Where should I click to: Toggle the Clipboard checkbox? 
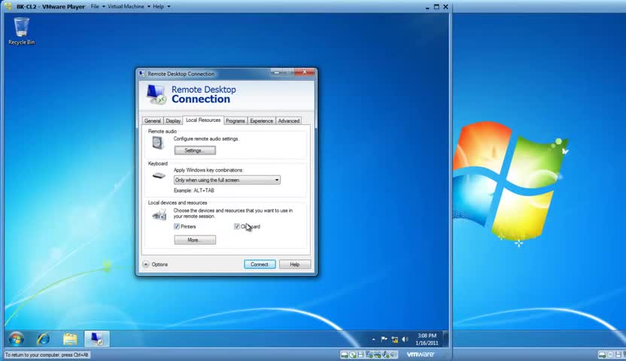(x=236, y=226)
